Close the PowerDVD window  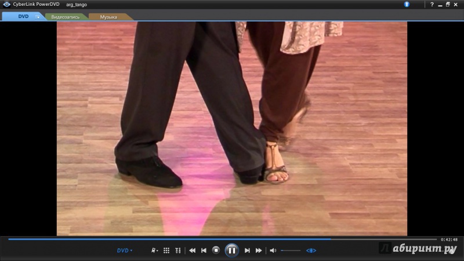point(456,5)
